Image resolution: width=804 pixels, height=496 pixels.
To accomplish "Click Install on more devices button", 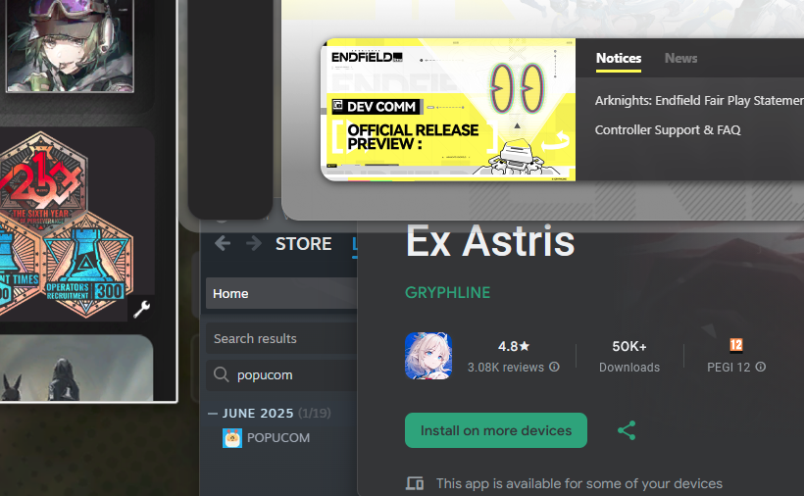I will coord(496,430).
